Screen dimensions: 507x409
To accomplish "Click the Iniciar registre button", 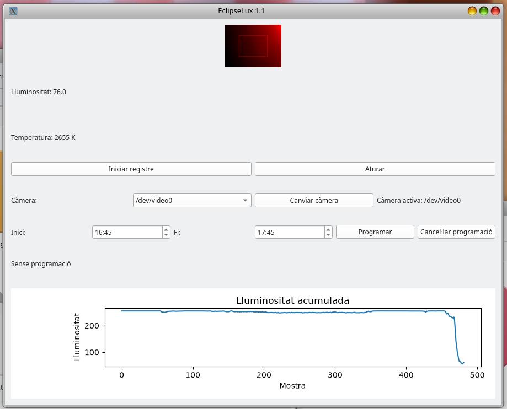I will [131, 169].
